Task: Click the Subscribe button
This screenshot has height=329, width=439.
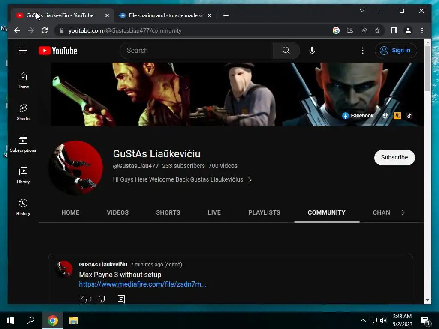Action: [394, 157]
